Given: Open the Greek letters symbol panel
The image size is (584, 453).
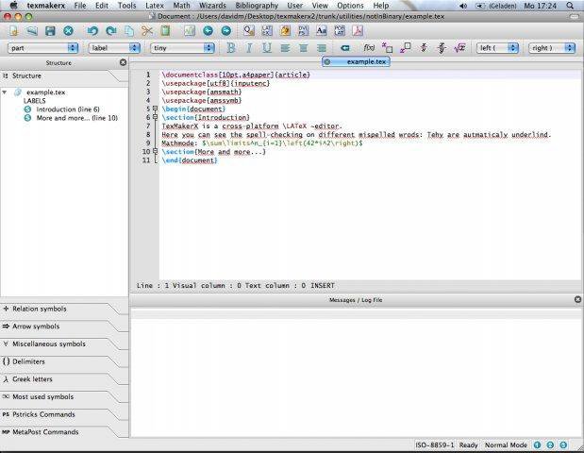Looking at the screenshot, I should [38, 378].
